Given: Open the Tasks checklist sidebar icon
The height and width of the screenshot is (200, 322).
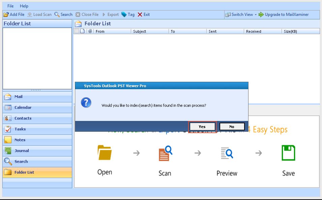Looking at the screenshot, I should tap(8, 129).
